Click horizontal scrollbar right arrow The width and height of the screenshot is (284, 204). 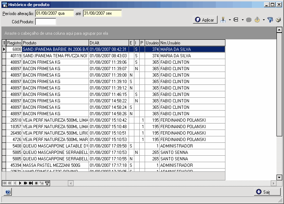(x=274, y=183)
